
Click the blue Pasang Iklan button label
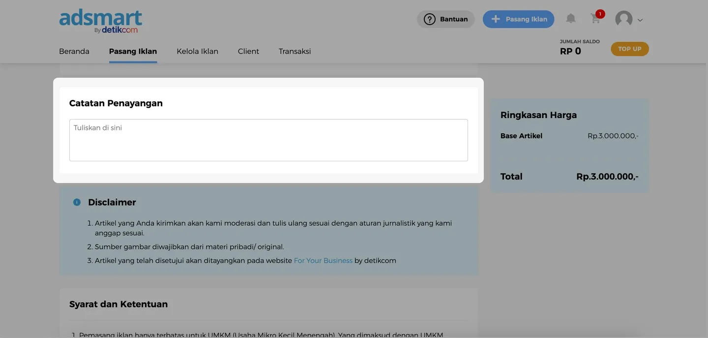click(526, 19)
